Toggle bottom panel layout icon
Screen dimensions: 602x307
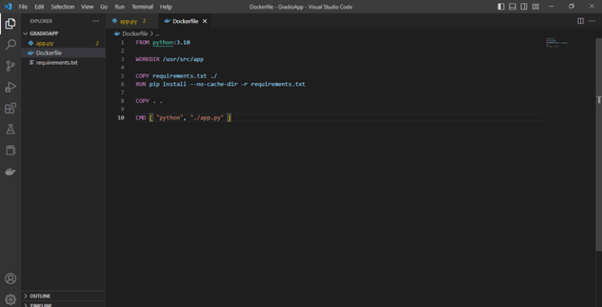pos(513,6)
